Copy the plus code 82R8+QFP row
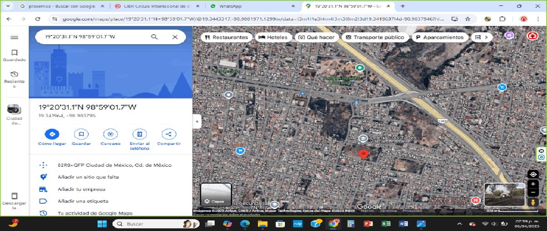 [x=111, y=165]
